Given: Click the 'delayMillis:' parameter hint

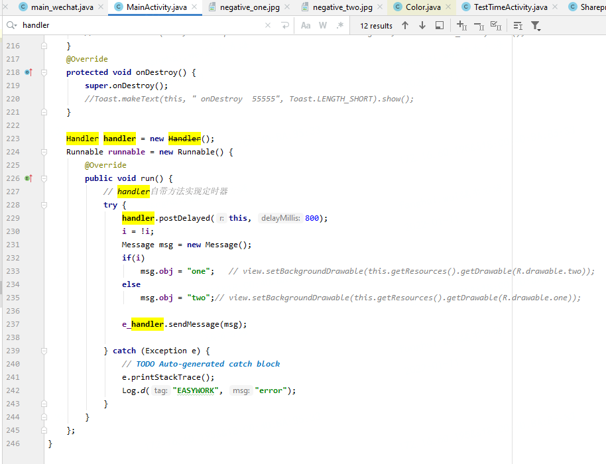Looking at the screenshot, I should coord(280,218).
